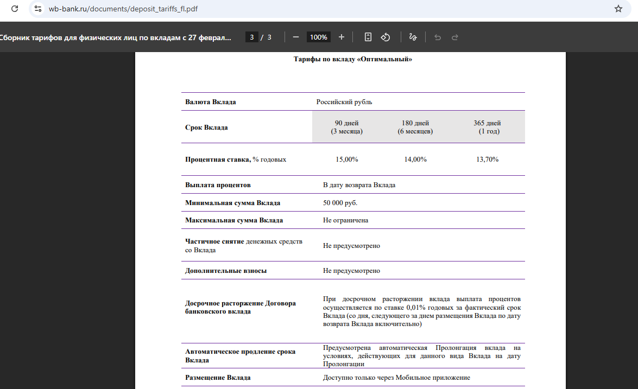Rotate the PDF counterclockwise
This screenshot has height=389, width=638.
[386, 37]
